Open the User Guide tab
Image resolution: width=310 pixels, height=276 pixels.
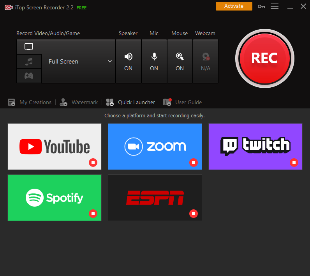[182, 102]
